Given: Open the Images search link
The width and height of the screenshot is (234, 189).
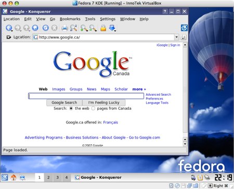Looking at the screenshot, I should click(x=59, y=89).
